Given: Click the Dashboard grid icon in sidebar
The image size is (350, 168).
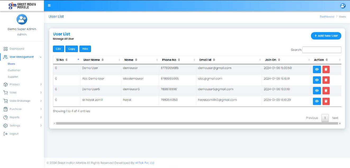Looking at the screenshot, I should pos(5,49).
